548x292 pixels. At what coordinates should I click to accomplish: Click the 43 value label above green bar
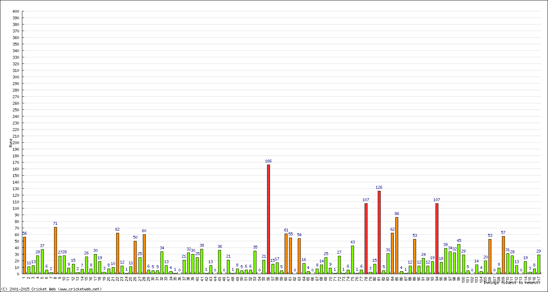coord(353,242)
